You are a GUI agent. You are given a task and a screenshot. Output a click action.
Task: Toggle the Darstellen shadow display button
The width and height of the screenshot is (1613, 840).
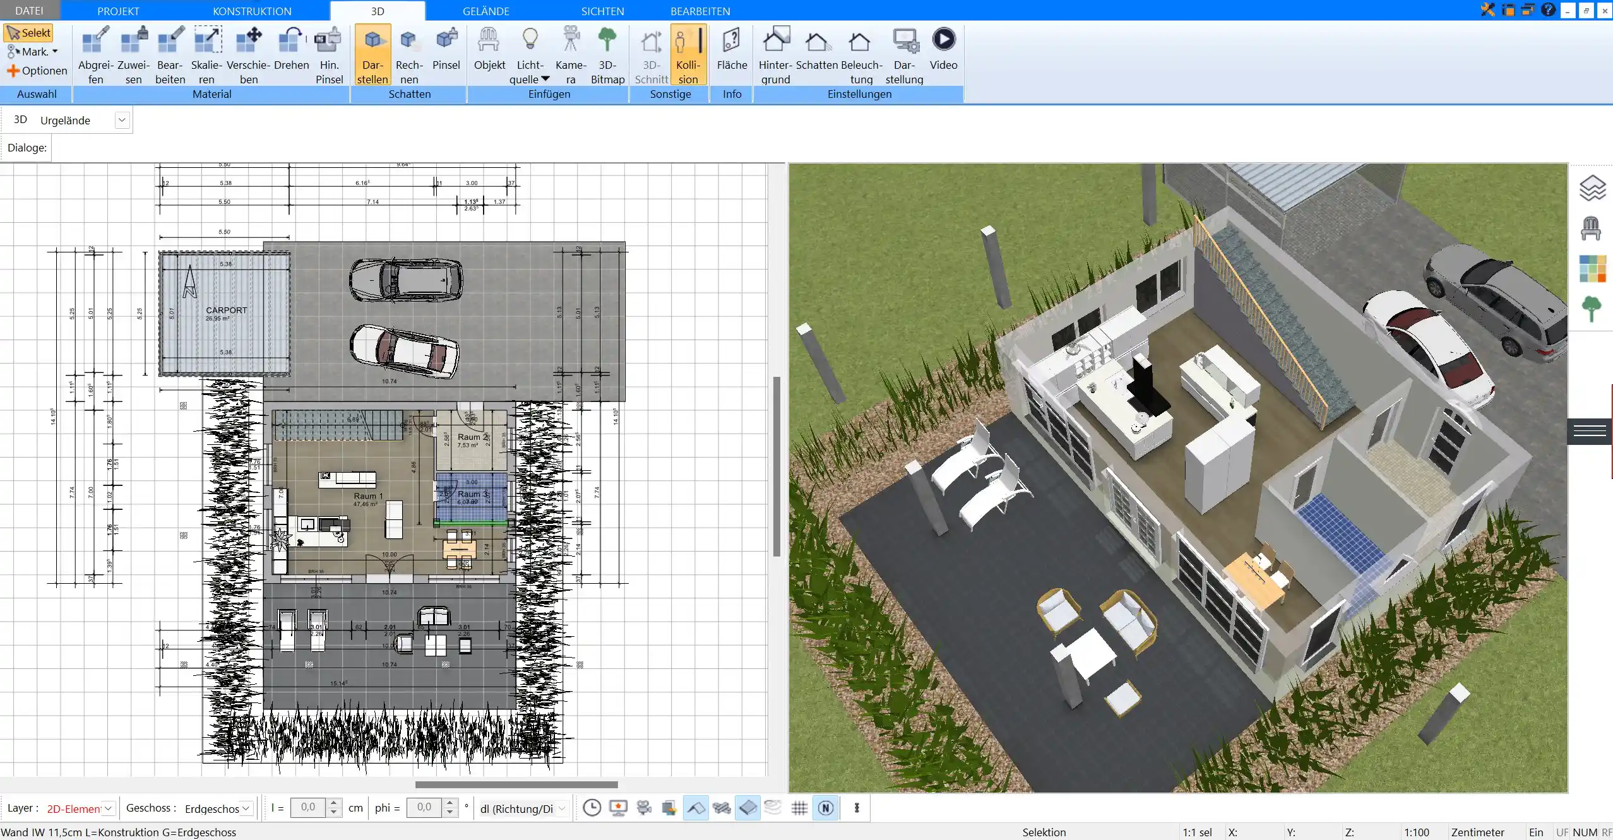tap(372, 55)
